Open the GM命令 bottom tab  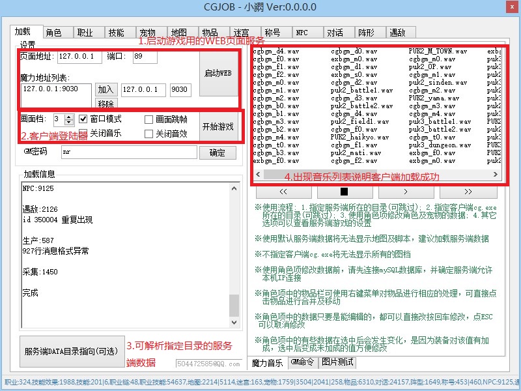click(x=302, y=362)
